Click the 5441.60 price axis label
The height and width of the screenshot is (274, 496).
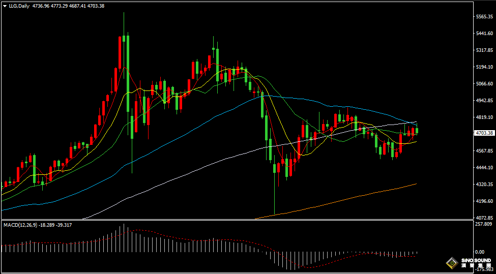pos(485,33)
